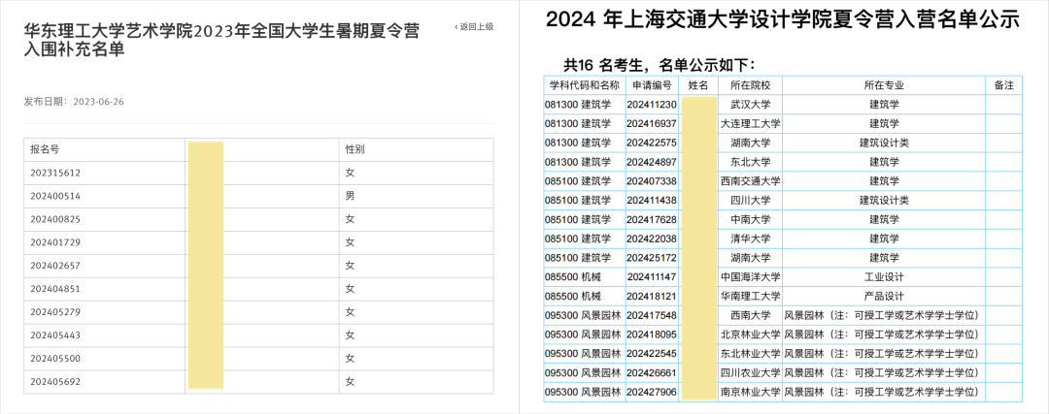
Task: Select application number 202411230
Action: [x=653, y=105]
